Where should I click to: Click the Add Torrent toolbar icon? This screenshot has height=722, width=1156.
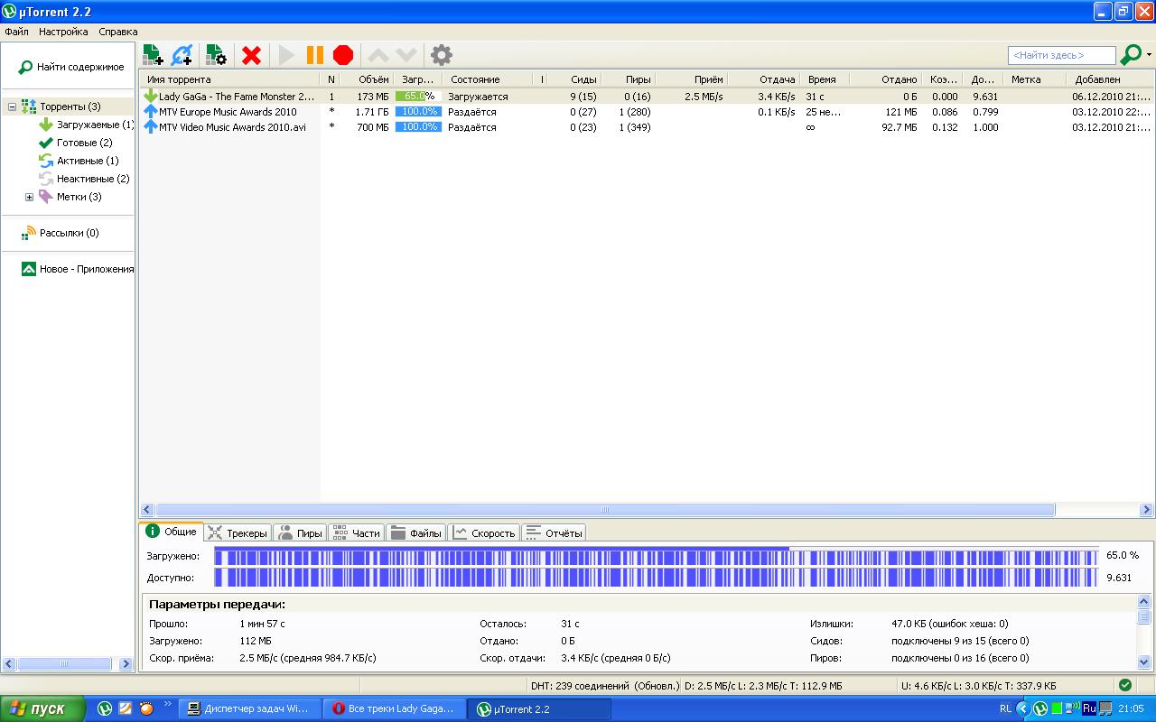[153, 55]
